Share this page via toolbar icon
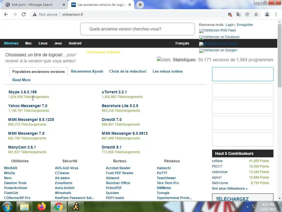 coord(247,14)
